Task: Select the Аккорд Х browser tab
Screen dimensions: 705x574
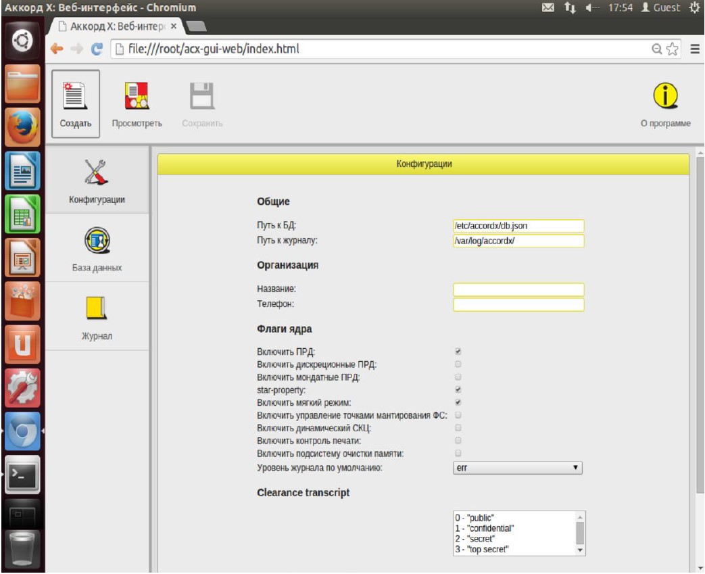Action: (x=116, y=26)
